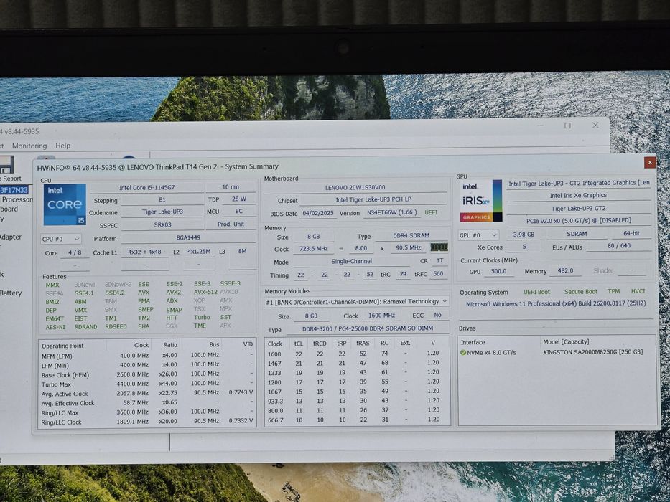
Task: Click the UEFI Boot indicator
Action: point(536,293)
